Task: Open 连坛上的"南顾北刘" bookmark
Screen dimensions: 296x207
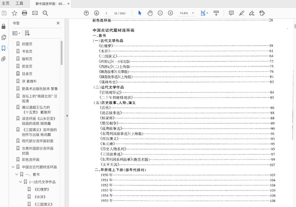Action: [x=40, y=99]
